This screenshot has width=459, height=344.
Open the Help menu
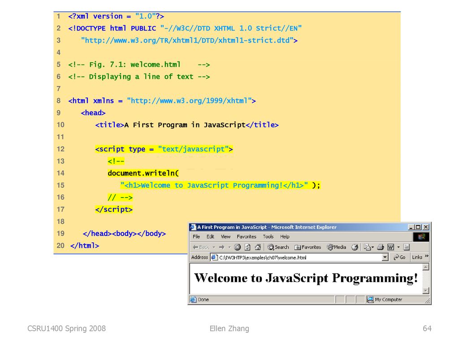(x=285, y=236)
